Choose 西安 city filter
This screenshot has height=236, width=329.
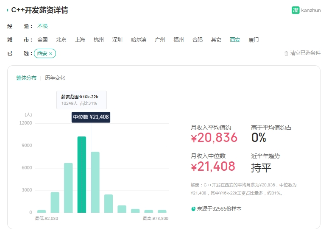pos(235,40)
